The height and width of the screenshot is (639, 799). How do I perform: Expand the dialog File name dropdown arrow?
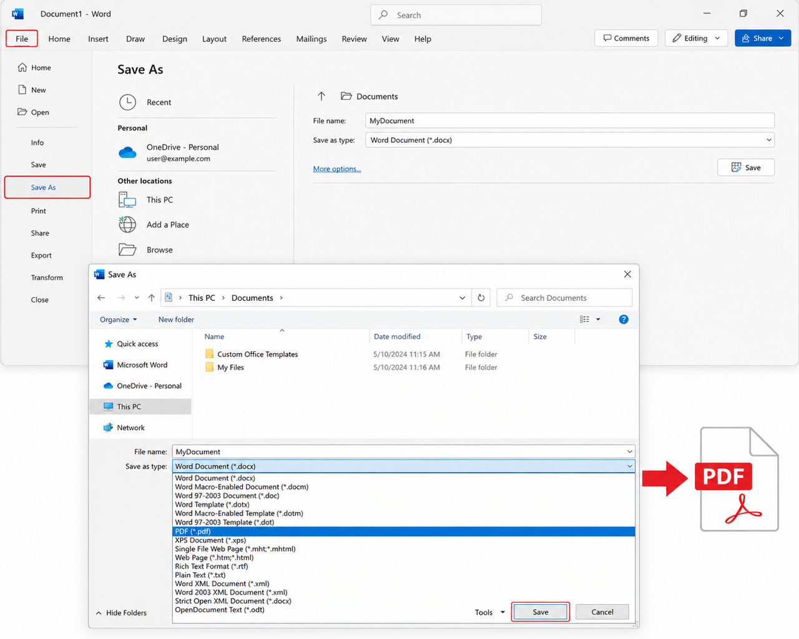click(629, 452)
